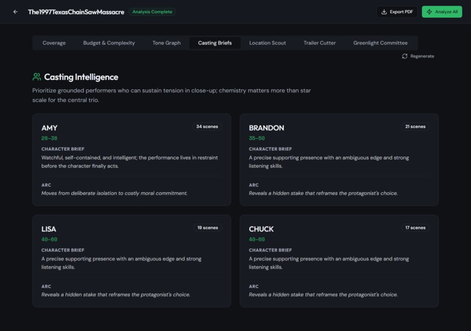Select the CHUCK character name
The height and width of the screenshot is (331, 471).
coord(261,229)
